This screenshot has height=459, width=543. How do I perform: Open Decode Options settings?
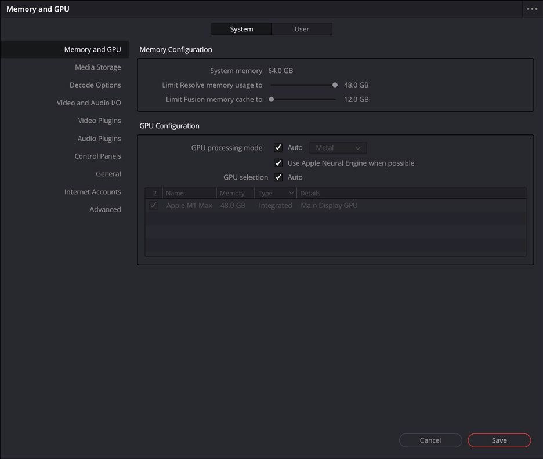click(95, 85)
